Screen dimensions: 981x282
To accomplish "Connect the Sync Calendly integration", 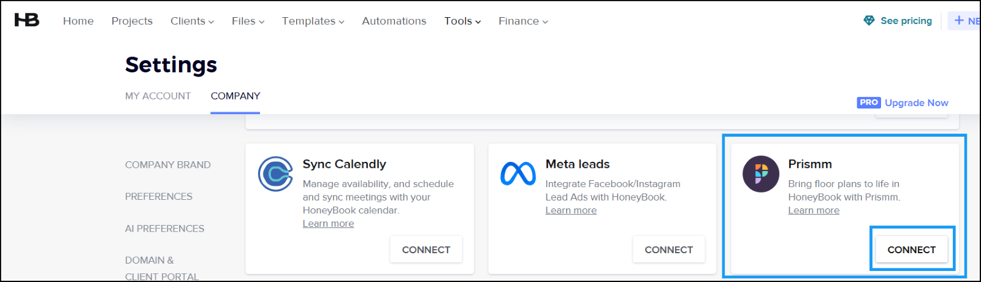I will click(426, 250).
